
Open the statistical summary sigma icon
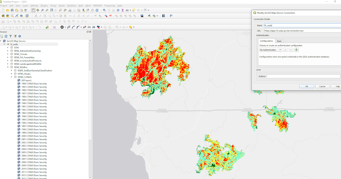coord(122,10)
